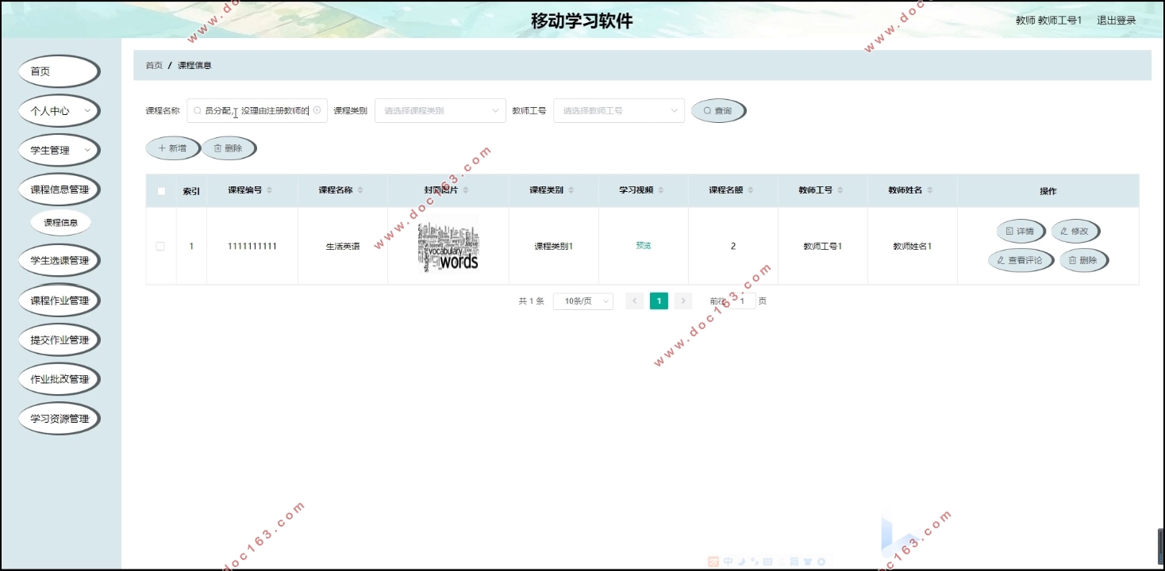Open 课程信息管理 sidebar menu

pos(60,190)
